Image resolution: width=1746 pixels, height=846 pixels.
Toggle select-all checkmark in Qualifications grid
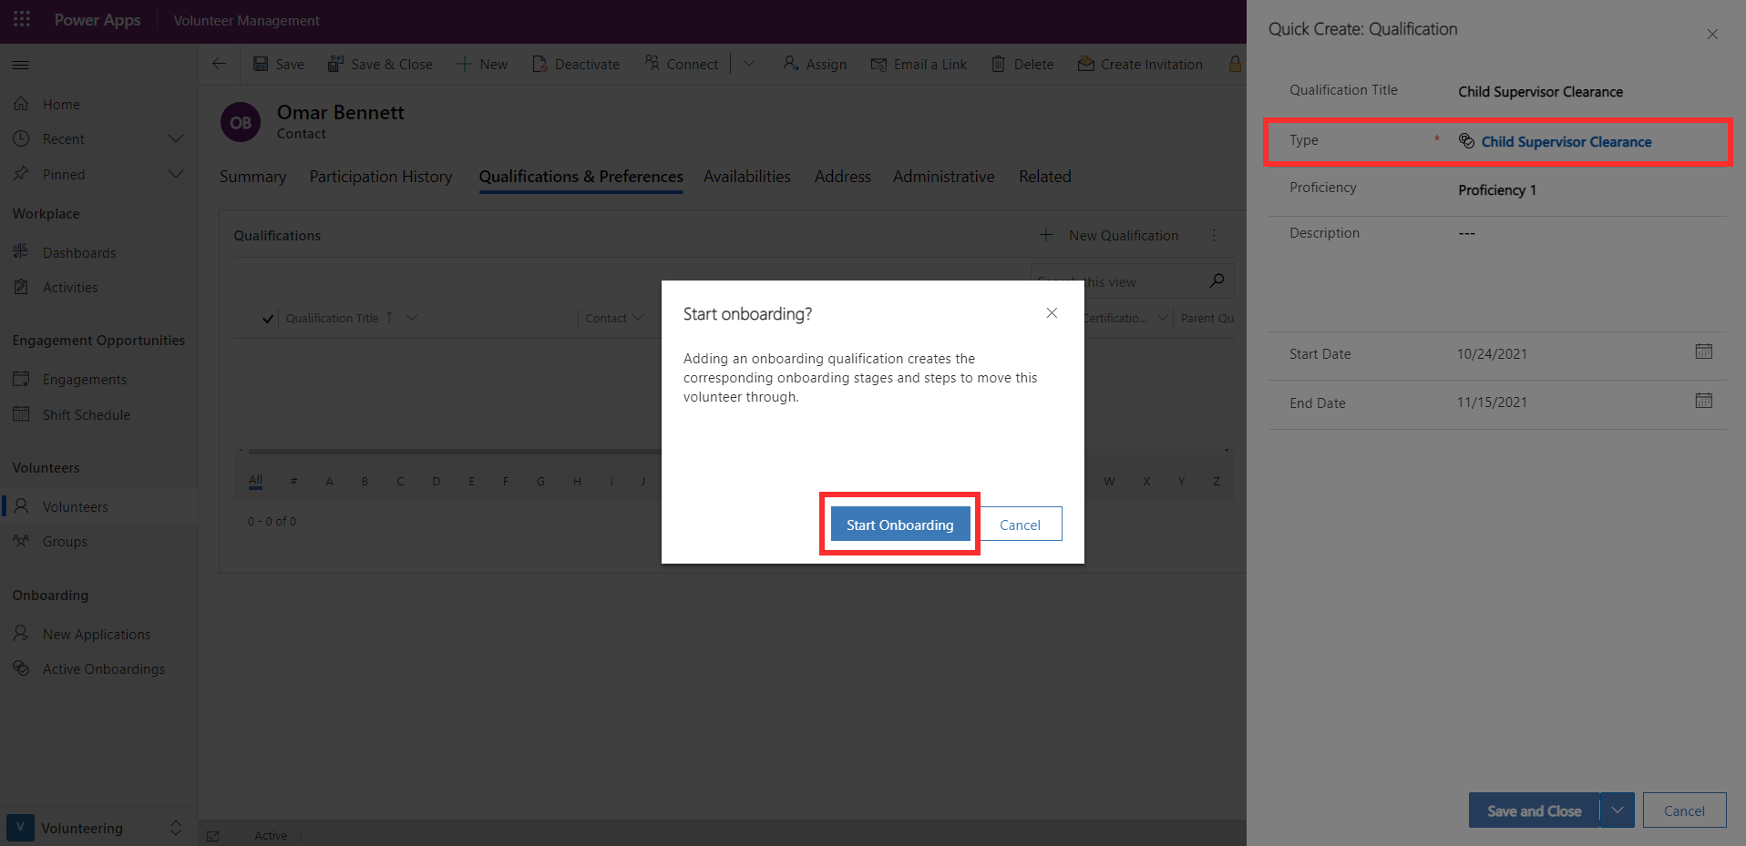coord(268,319)
